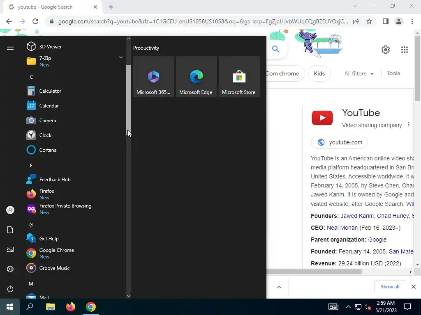This screenshot has width=421, height=315.
Task: Select the youtube - Google Search tab
Action: pyautogui.click(x=52, y=7)
